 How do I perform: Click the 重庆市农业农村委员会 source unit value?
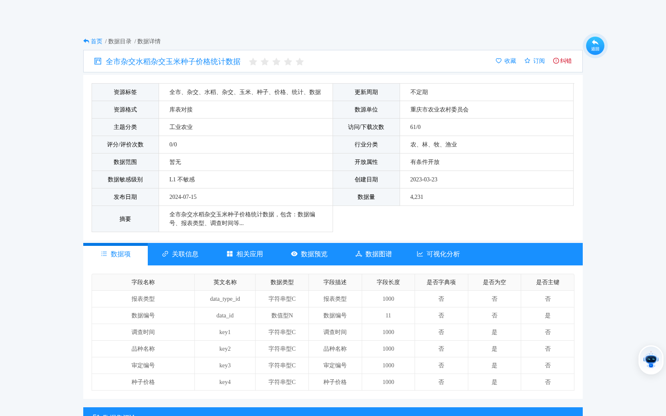[440, 109]
